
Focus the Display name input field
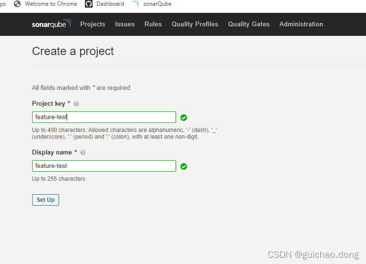coord(104,166)
